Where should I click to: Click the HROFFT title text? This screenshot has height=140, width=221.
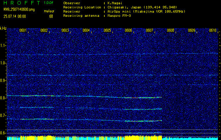[x=22, y=3]
